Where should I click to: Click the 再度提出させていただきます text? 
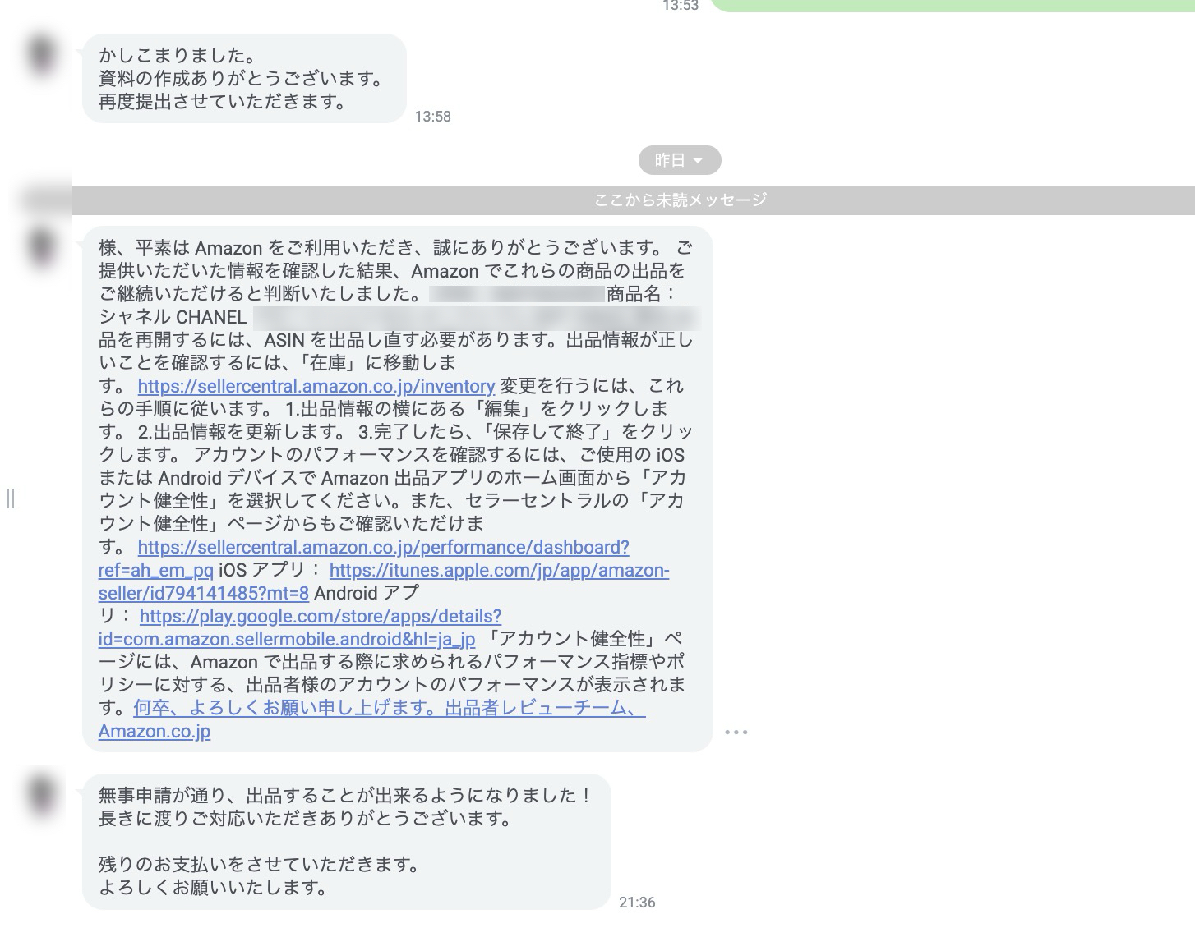click(222, 102)
